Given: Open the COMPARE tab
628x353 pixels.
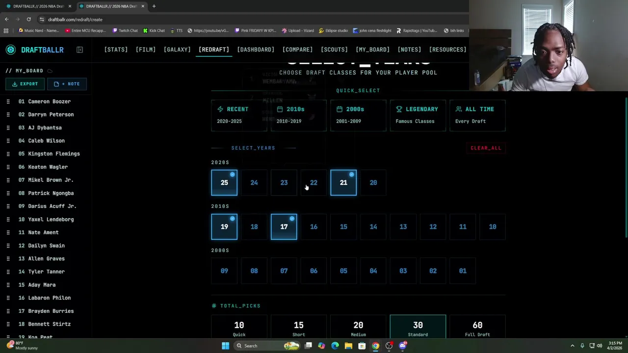Looking at the screenshot, I should coord(297,50).
